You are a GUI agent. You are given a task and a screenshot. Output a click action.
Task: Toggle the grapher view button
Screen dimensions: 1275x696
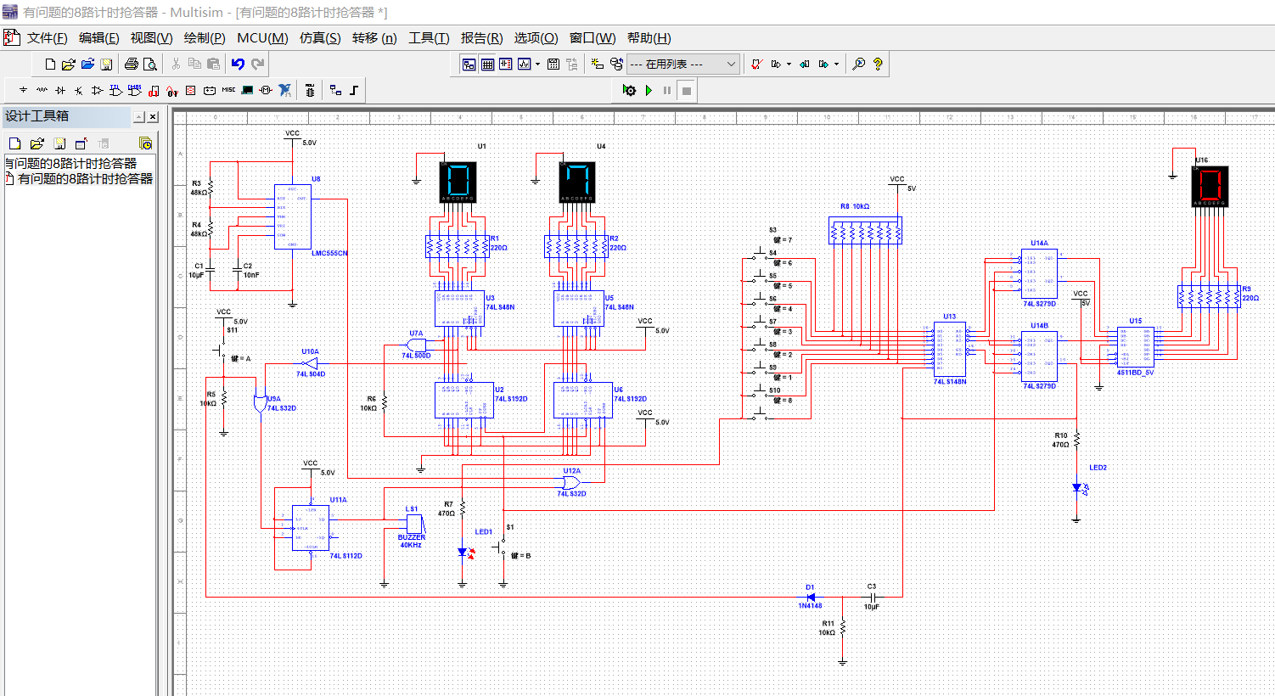pos(524,64)
